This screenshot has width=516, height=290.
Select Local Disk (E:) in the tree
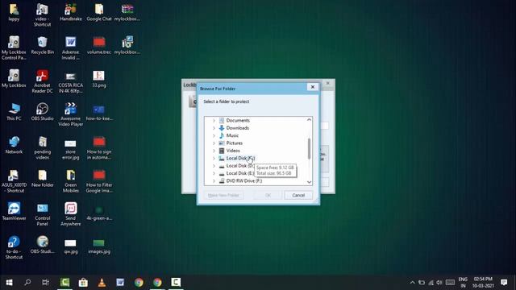(x=236, y=174)
